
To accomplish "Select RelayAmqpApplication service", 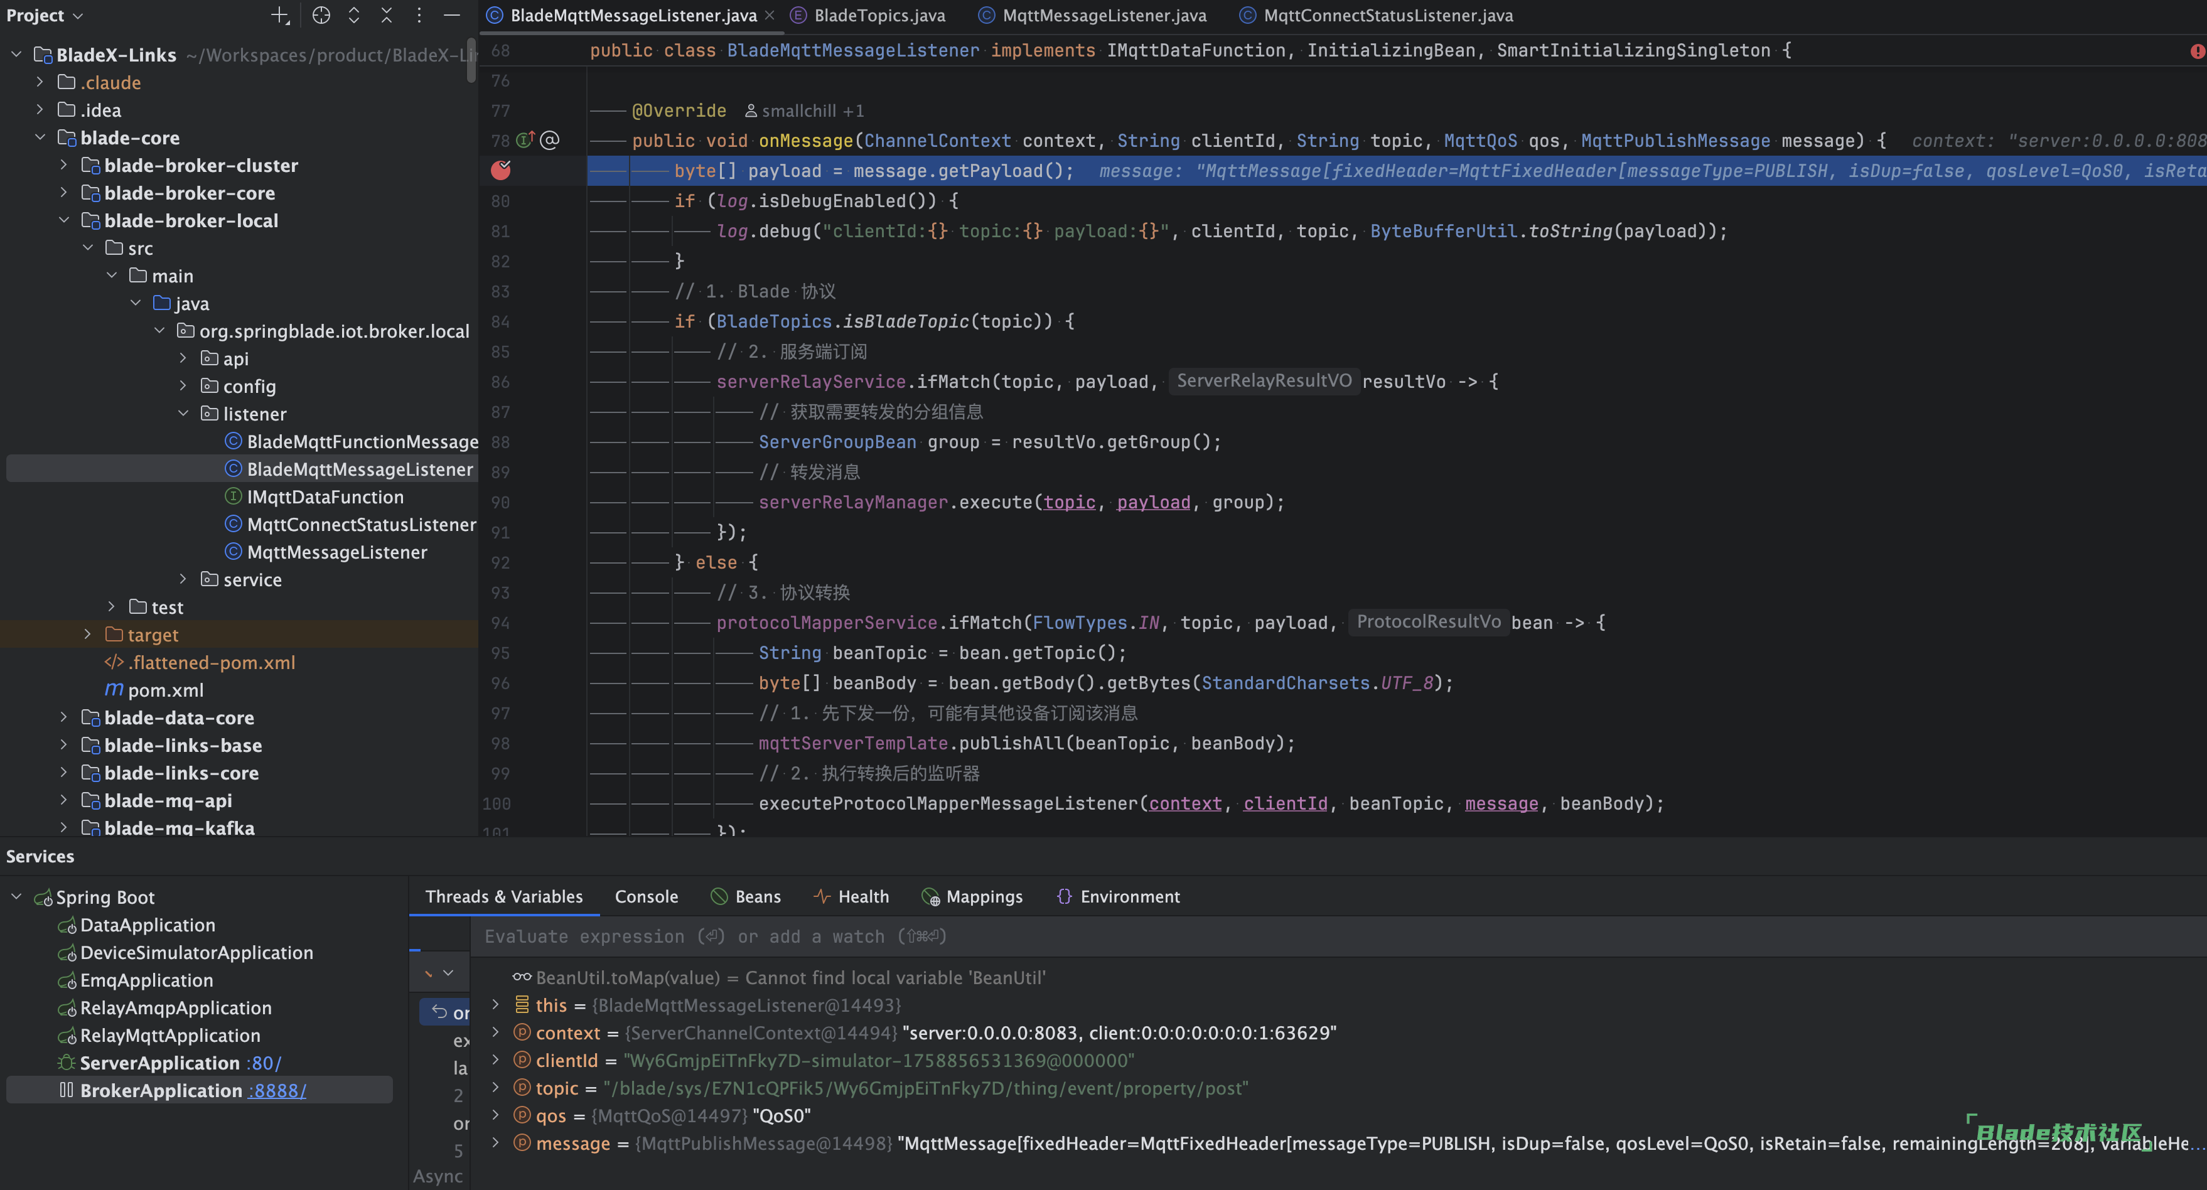I will tap(164, 1007).
